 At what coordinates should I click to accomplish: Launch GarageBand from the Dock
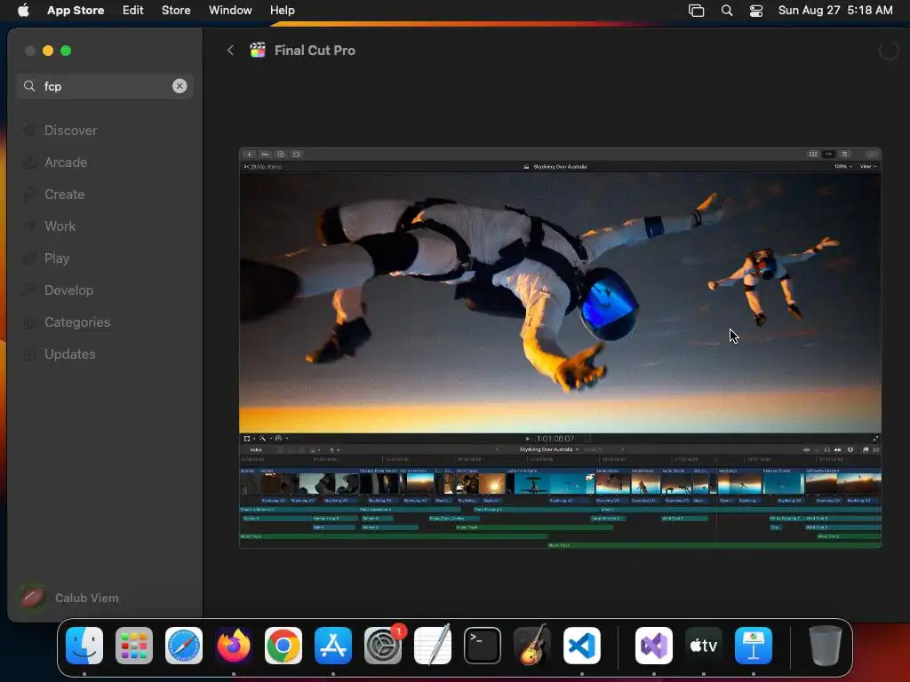click(x=532, y=645)
